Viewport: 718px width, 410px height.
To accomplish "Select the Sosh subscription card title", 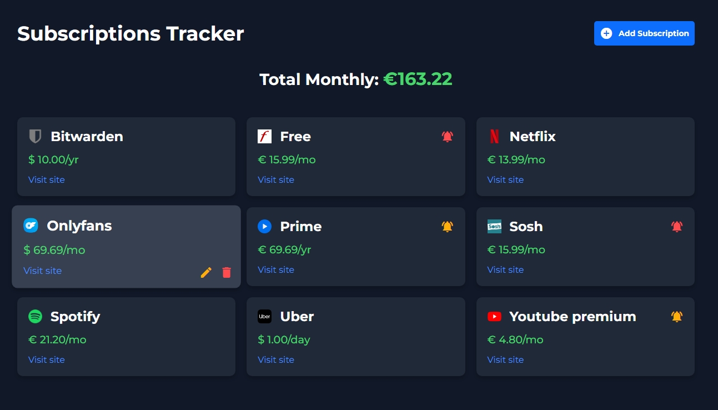I will [526, 226].
